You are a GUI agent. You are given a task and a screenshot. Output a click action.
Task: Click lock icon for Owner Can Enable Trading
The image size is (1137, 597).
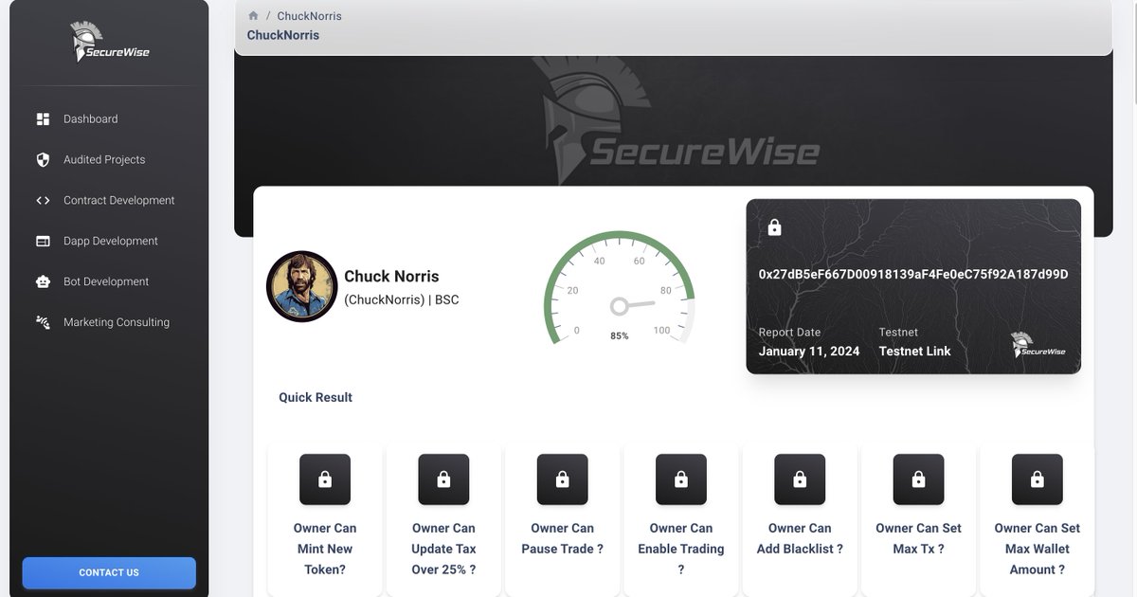click(681, 479)
